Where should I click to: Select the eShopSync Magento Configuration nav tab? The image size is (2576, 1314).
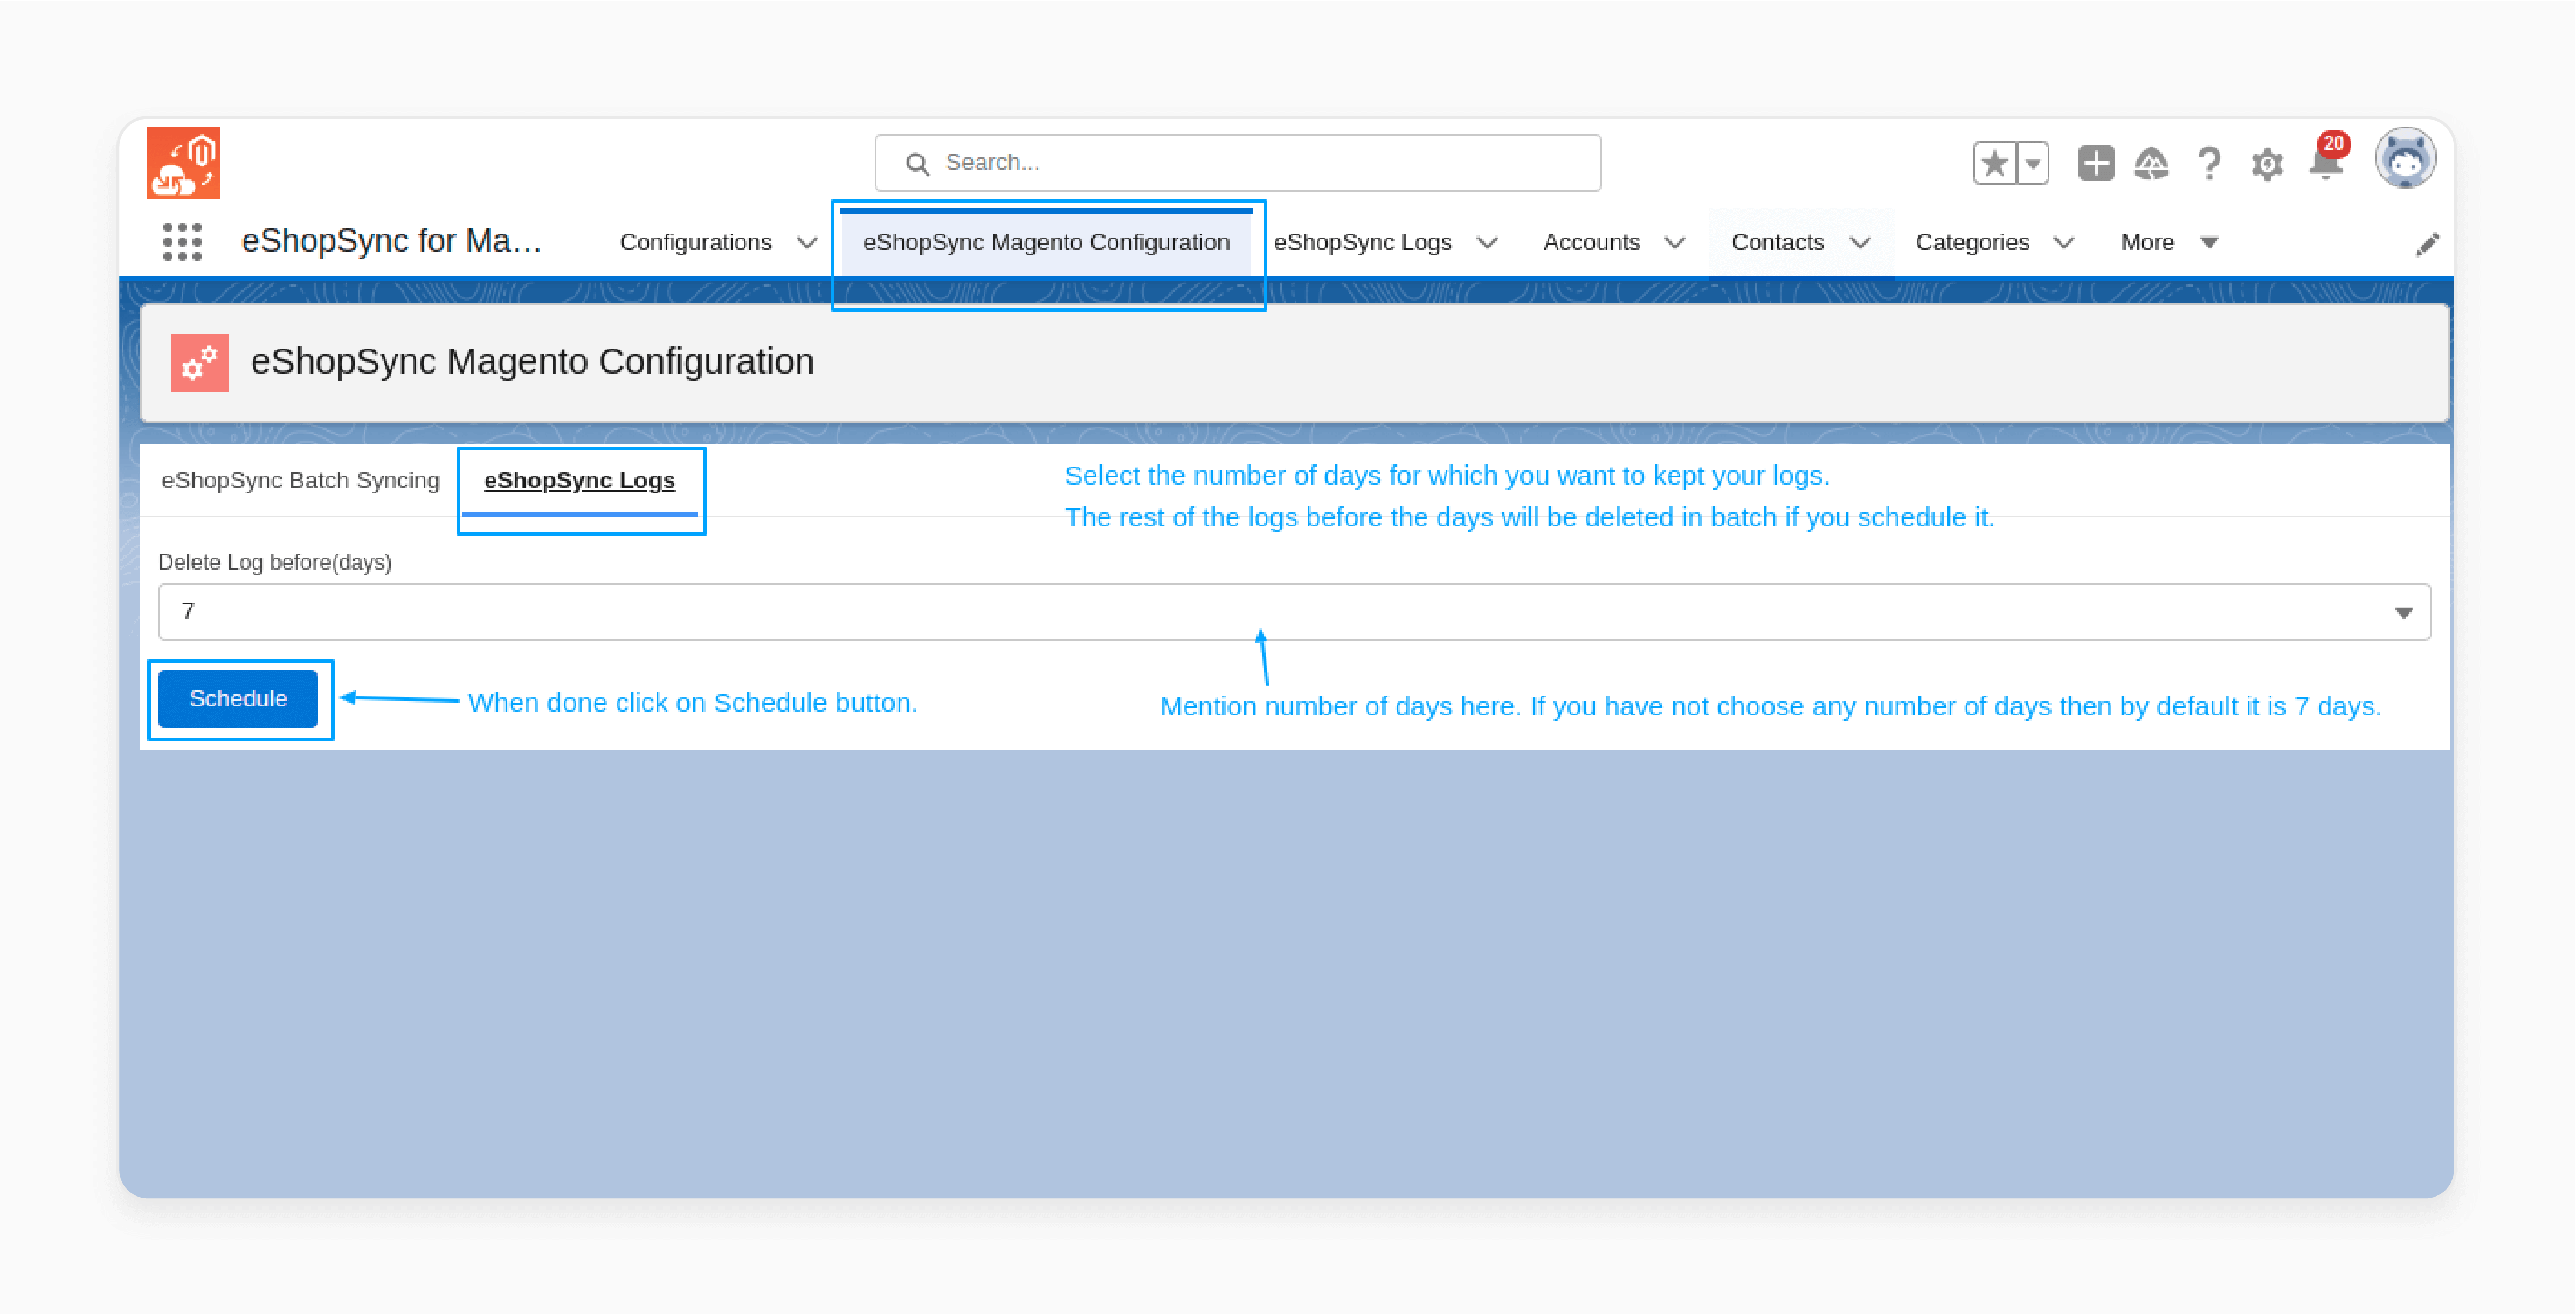(x=1046, y=242)
